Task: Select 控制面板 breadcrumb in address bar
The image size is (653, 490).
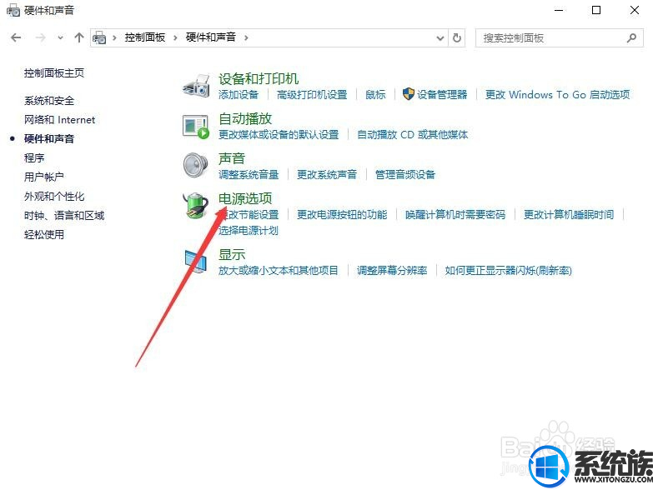Action: [144, 37]
